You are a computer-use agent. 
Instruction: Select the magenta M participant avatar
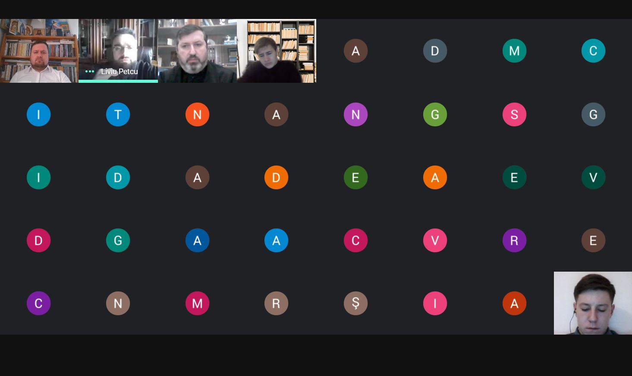197,303
